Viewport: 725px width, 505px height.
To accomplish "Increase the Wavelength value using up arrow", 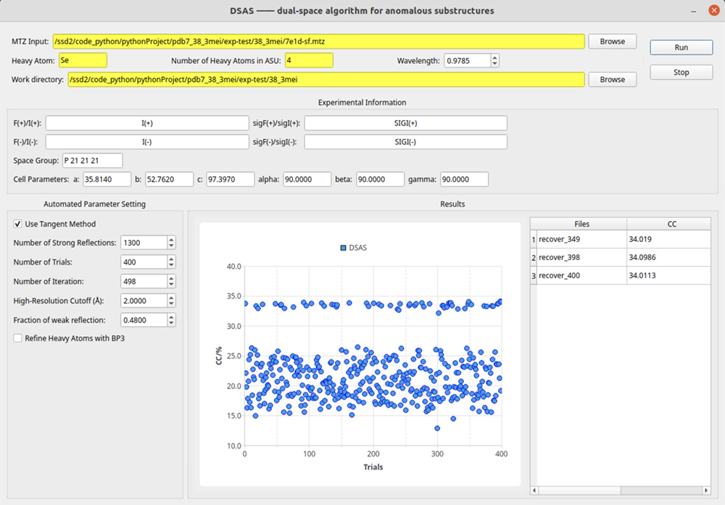I will [494, 57].
